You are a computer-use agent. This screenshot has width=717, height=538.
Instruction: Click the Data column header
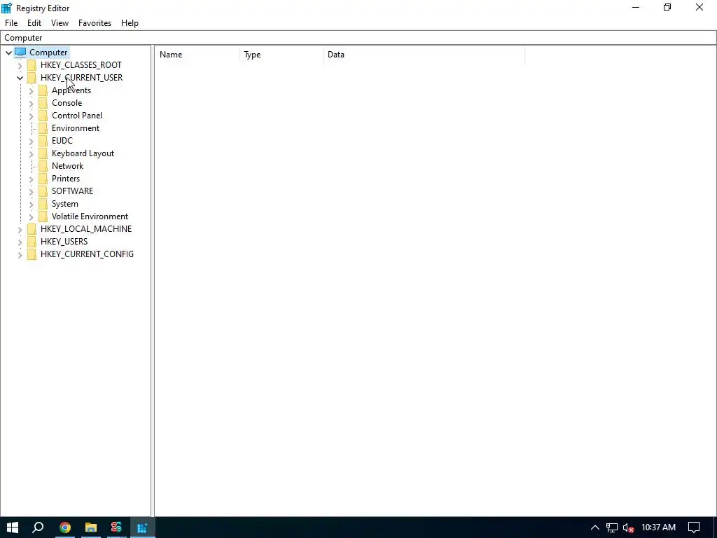[424, 55]
